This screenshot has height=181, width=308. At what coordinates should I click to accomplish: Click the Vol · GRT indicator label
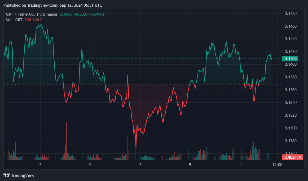tap(14, 20)
